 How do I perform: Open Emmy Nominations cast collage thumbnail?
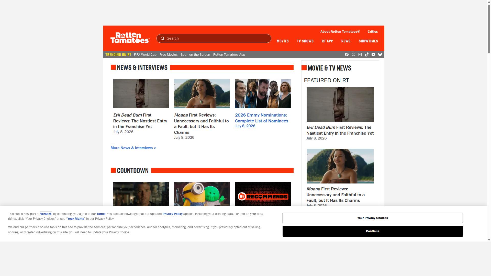point(263,94)
